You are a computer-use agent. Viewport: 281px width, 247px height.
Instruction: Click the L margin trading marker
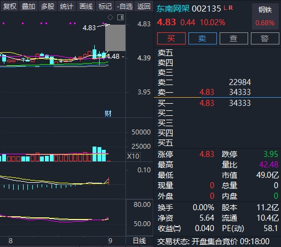tap(225, 8)
